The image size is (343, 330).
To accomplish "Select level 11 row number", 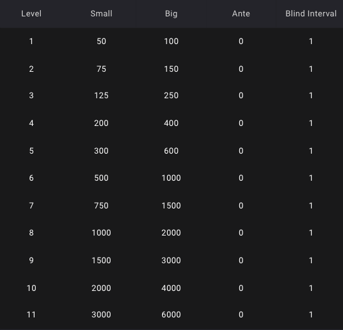I will (x=31, y=314).
